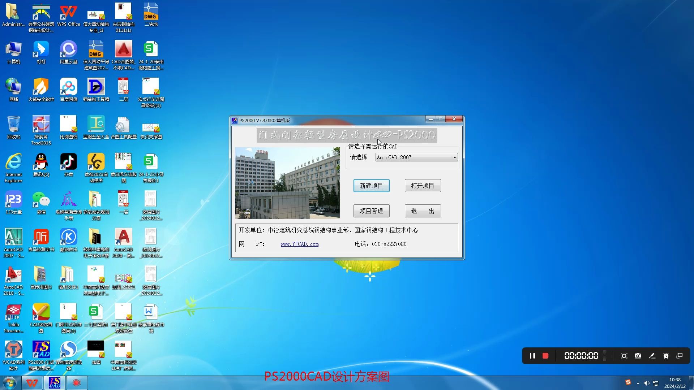Click the 打开项目 button
694x390 pixels.
[423, 186]
